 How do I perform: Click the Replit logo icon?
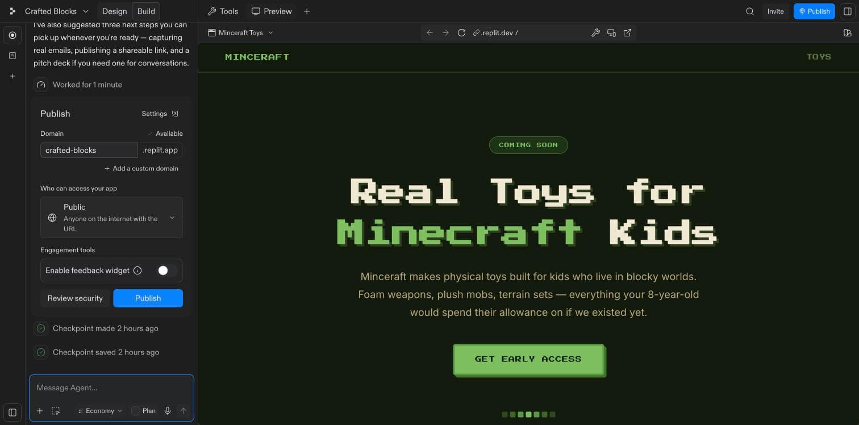click(12, 11)
